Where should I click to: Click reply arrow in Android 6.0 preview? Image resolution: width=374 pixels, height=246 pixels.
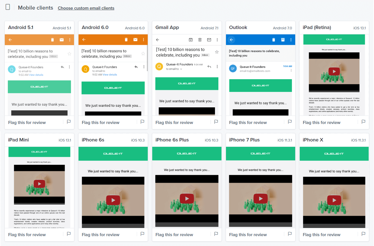coord(136,67)
